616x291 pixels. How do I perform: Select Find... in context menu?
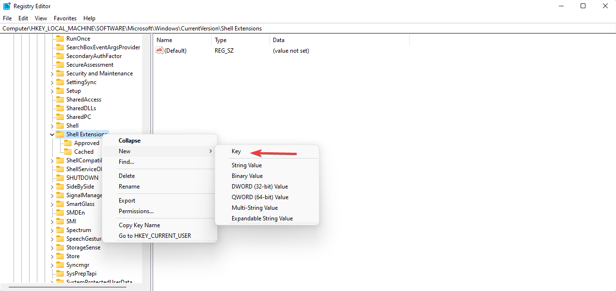(159, 162)
